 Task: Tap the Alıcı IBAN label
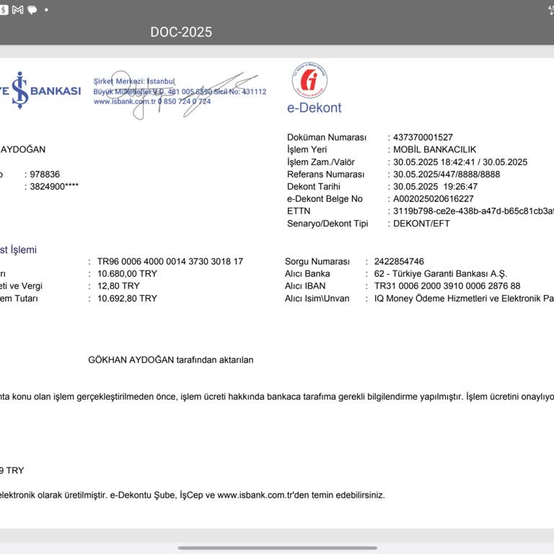coord(305,286)
